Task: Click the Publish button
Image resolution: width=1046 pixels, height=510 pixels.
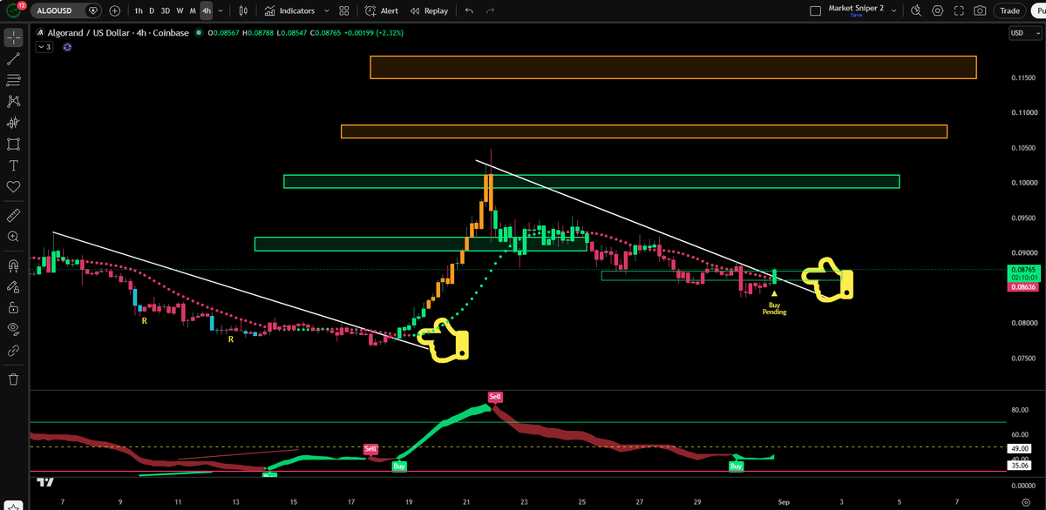Action: coord(1039,10)
